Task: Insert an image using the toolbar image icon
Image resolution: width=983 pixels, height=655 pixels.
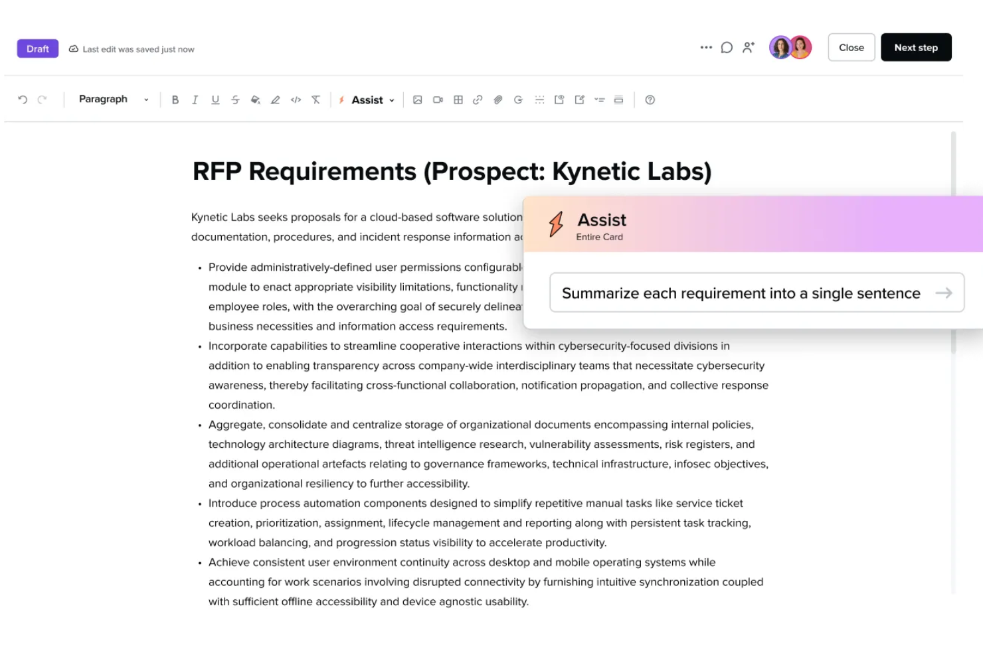Action: point(417,100)
